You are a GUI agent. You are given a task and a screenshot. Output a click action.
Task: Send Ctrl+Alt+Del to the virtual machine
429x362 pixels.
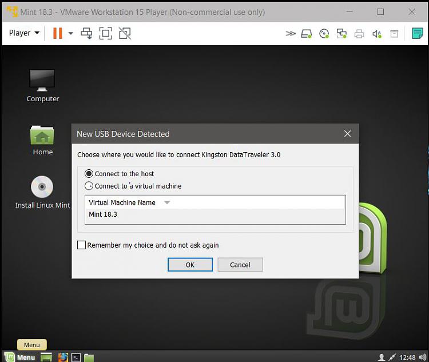86,33
